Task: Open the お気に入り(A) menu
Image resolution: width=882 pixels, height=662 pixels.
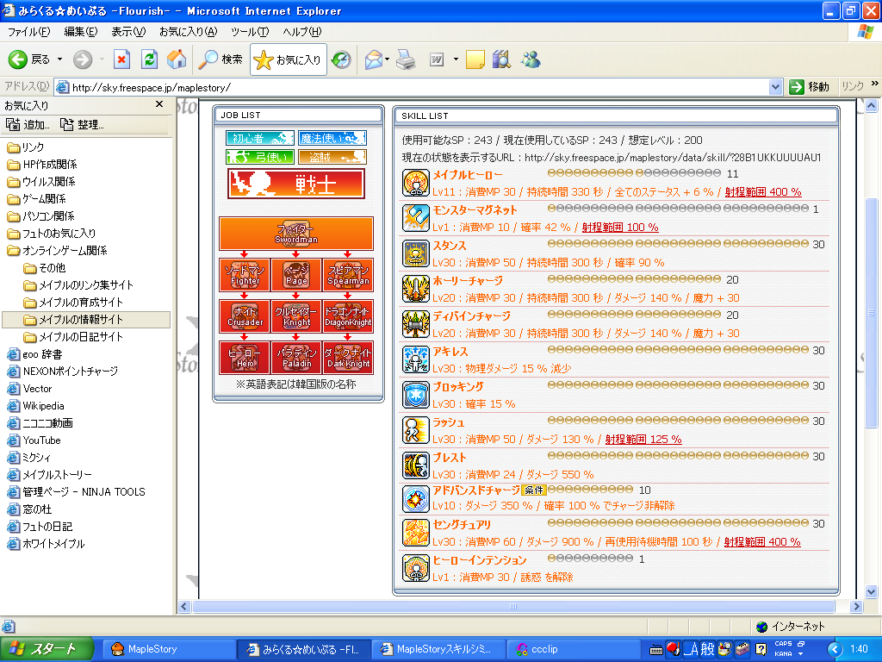Action: [x=188, y=32]
